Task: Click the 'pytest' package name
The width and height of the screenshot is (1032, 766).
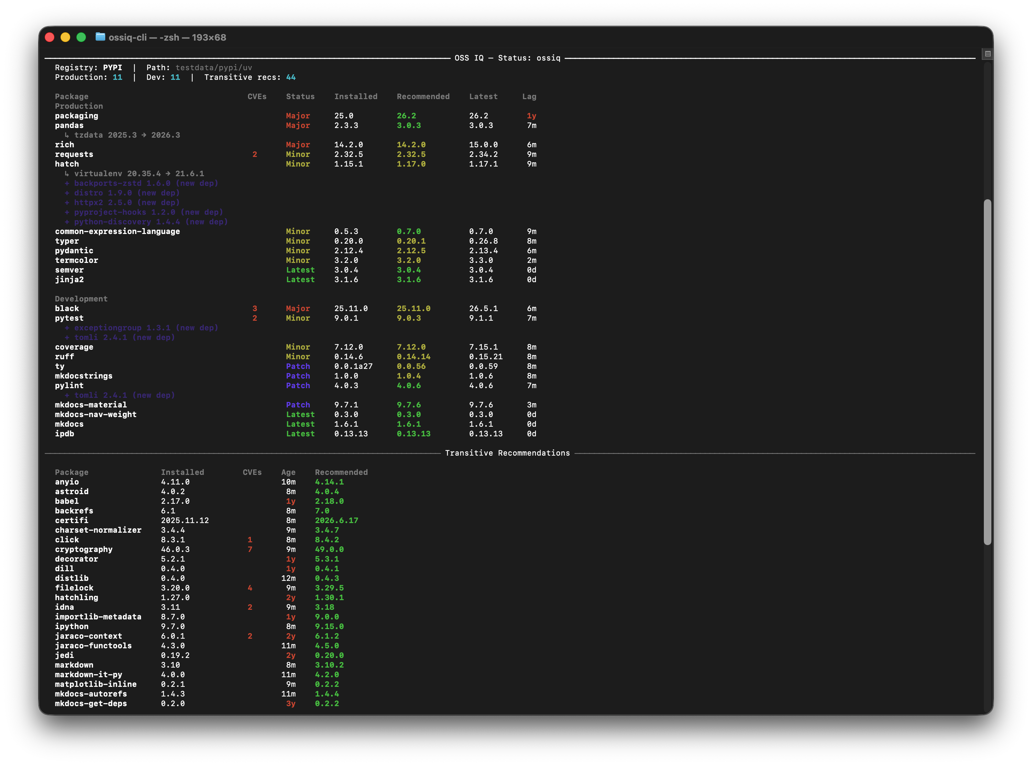Action: point(69,319)
